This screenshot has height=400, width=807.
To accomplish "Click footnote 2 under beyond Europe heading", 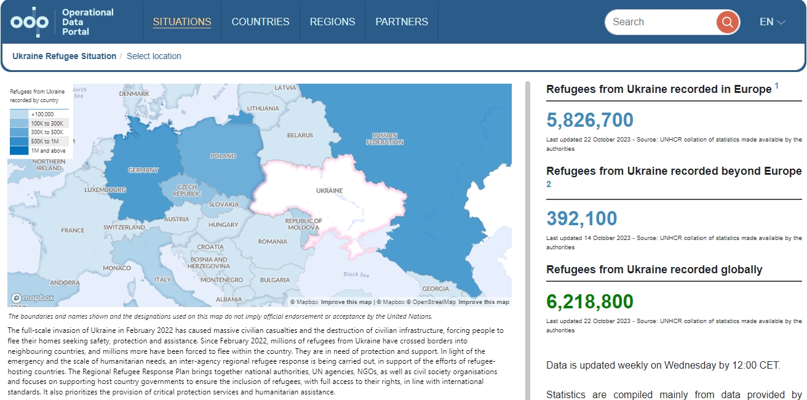I will coord(549,184).
